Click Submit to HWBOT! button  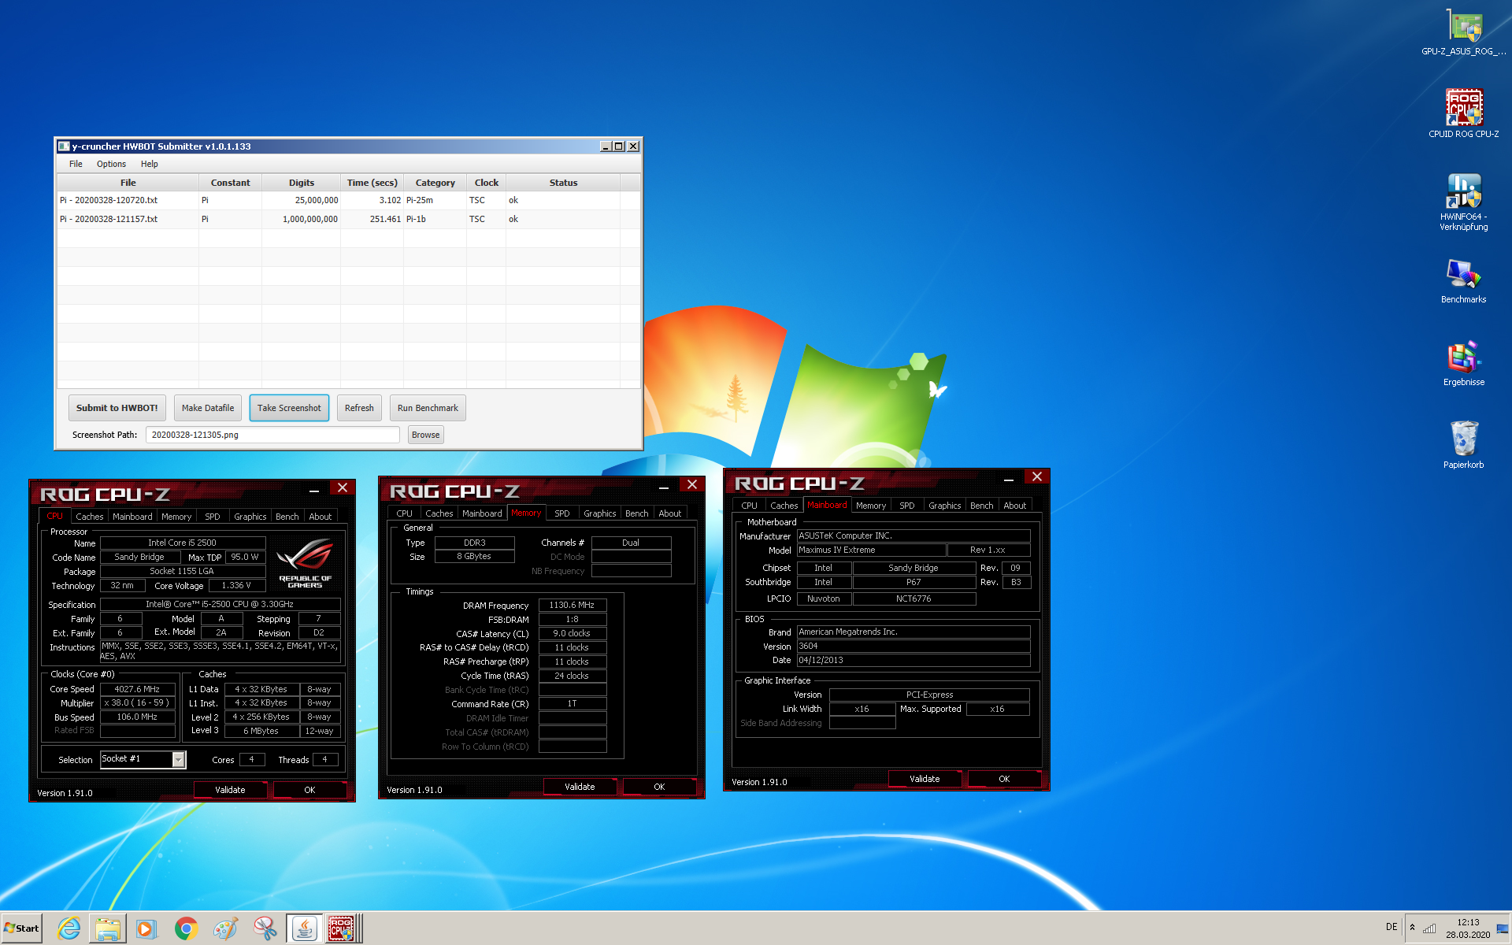(x=117, y=408)
